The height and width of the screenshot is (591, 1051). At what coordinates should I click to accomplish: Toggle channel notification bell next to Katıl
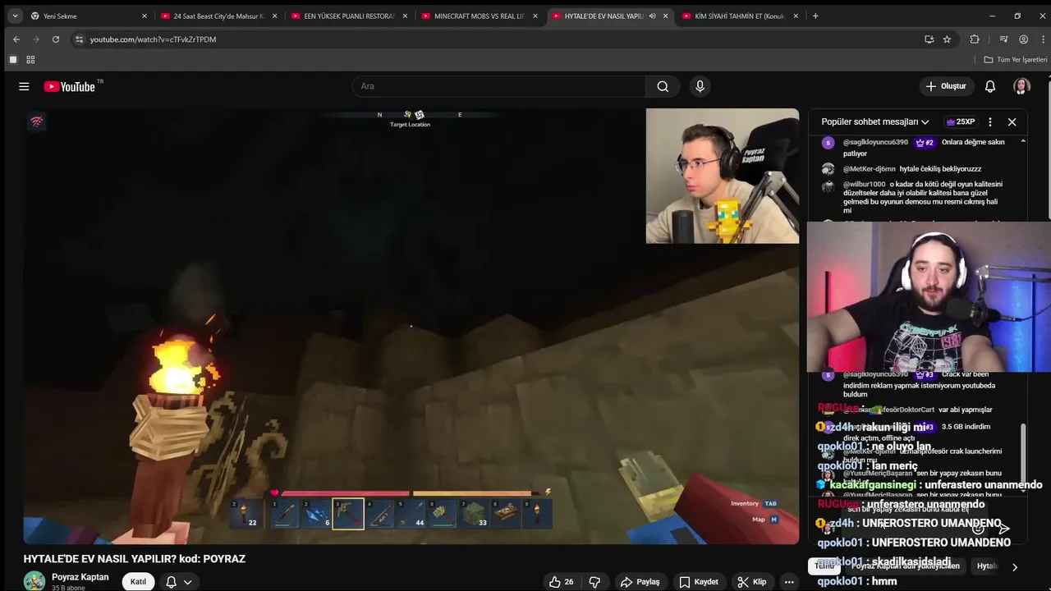172,582
